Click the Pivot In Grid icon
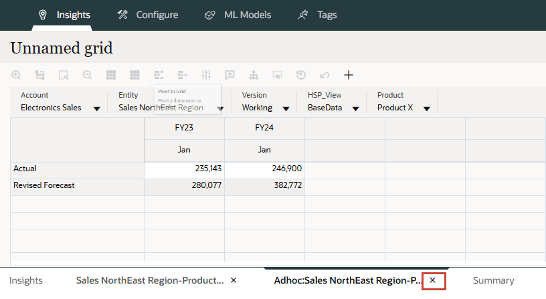Screen dimensions: 546x299 [x=159, y=75]
